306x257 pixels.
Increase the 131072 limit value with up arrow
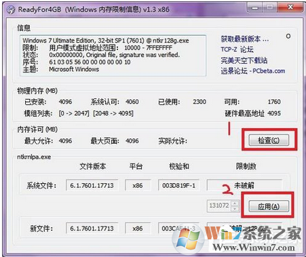(x=235, y=203)
